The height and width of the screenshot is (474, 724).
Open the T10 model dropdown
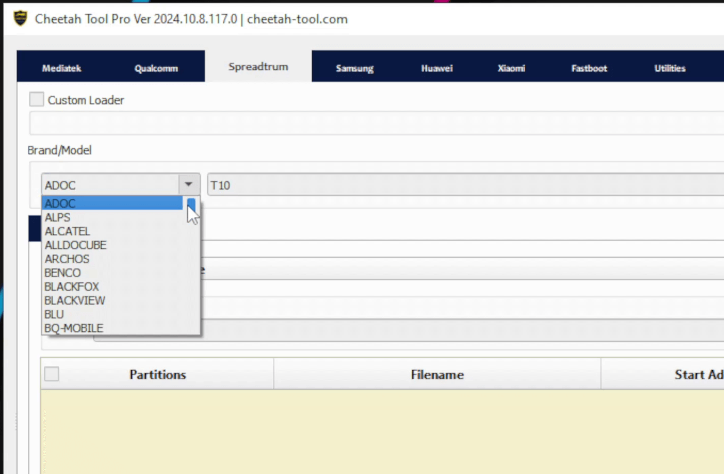pyautogui.click(x=466, y=185)
